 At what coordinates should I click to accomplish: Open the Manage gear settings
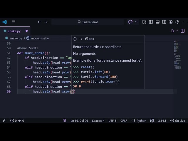[177, 22]
